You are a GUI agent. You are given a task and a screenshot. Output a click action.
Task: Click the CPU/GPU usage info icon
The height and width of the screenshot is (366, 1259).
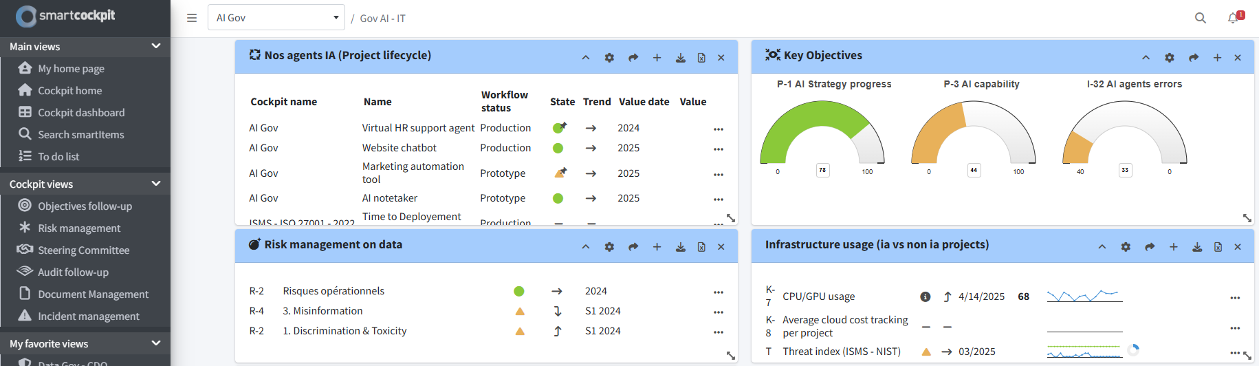(925, 297)
